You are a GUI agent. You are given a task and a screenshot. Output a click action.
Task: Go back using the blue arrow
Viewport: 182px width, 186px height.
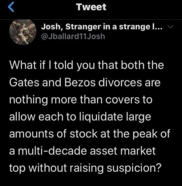coord(11,7)
